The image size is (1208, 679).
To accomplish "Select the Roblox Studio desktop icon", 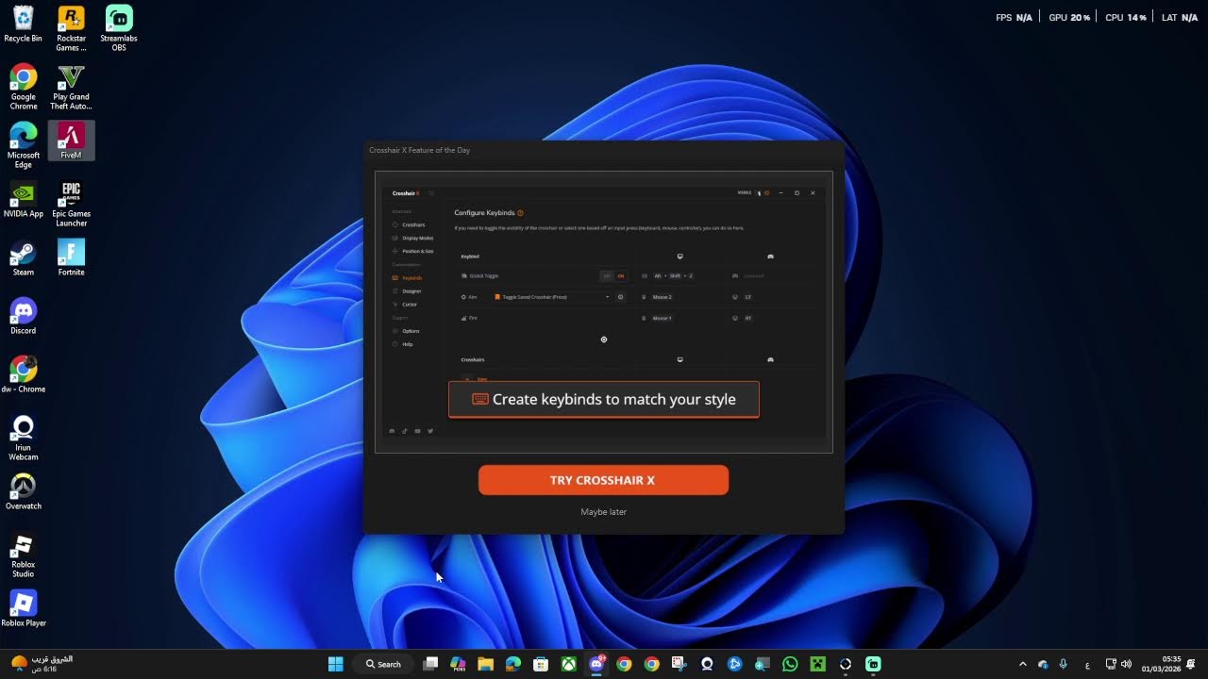I will (23, 555).
